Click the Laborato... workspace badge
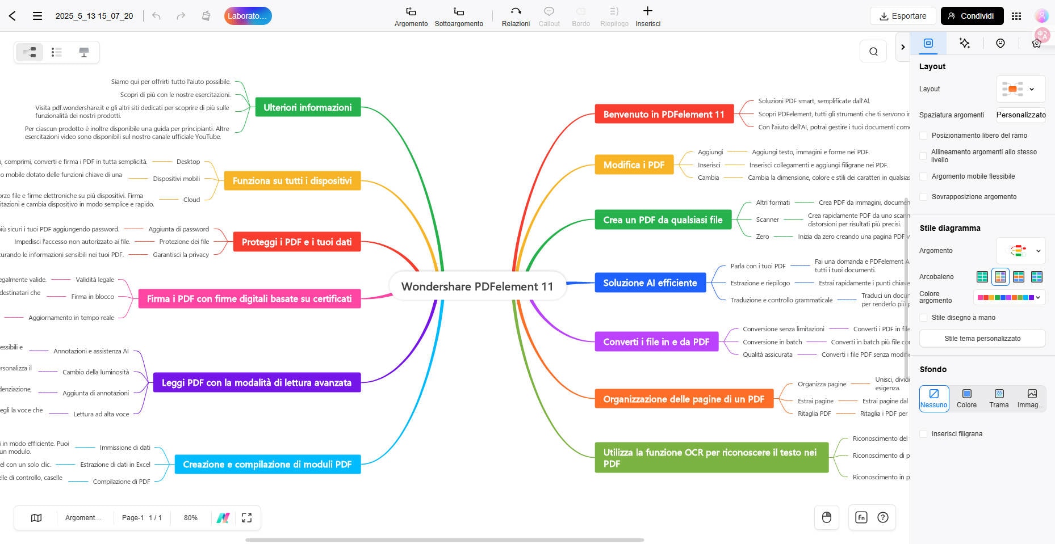Image resolution: width=1055 pixels, height=544 pixels. tap(248, 16)
